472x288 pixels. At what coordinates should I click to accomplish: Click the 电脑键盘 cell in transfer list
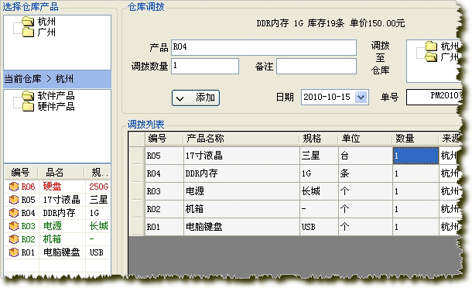(241, 227)
